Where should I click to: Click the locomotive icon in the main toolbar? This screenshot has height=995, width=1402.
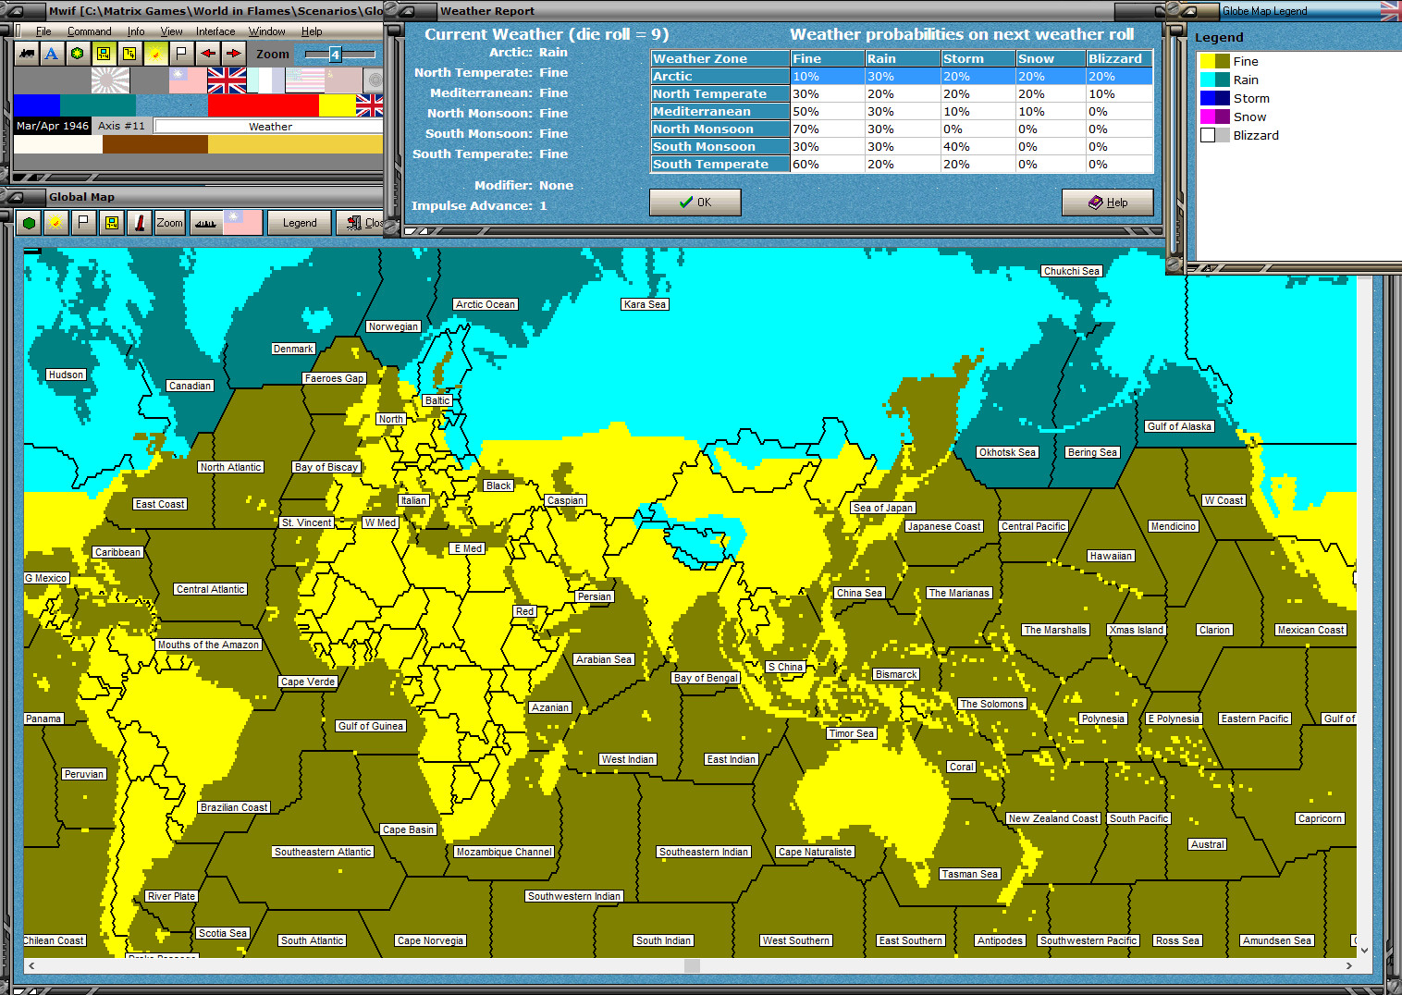click(x=27, y=54)
